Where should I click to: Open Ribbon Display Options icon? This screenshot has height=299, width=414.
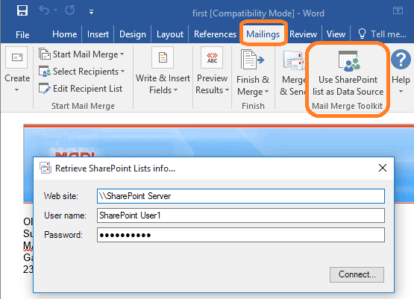point(398,11)
